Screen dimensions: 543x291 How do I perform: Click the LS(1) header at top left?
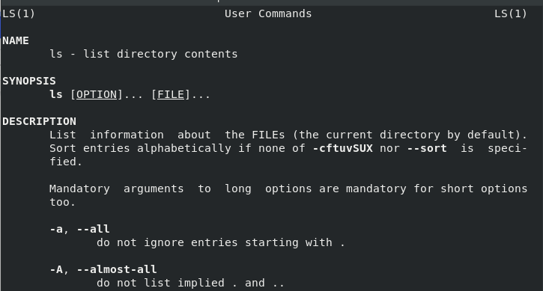19,14
